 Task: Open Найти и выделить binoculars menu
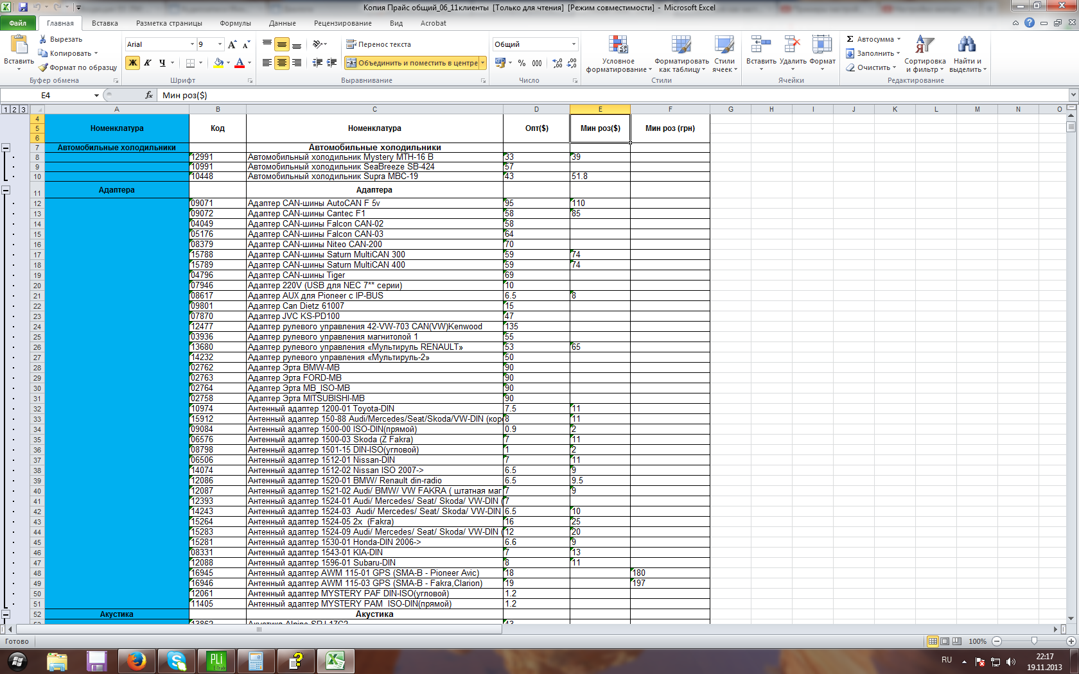click(x=967, y=54)
